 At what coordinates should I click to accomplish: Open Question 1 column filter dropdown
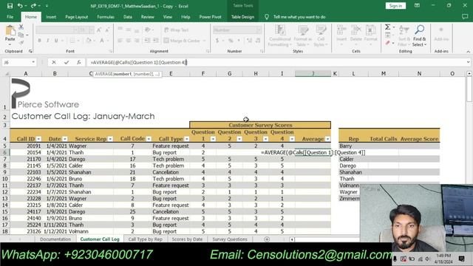point(213,139)
